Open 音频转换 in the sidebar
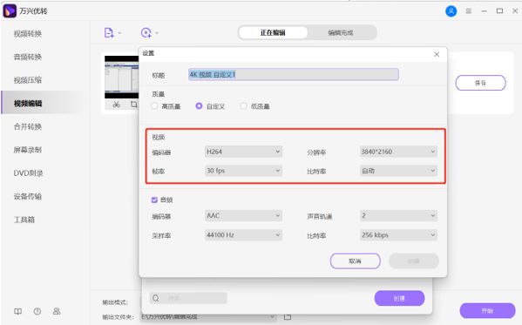522x325 pixels. (28, 57)
